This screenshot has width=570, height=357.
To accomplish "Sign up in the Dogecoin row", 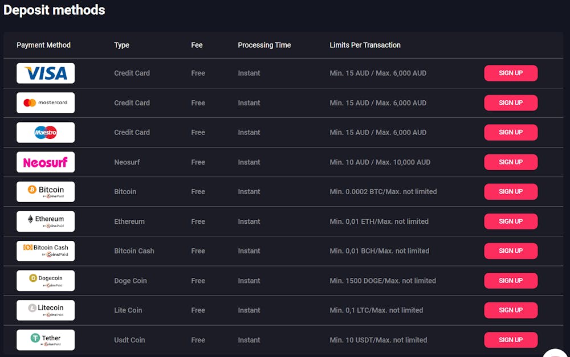I will click(x=511, y=281).
